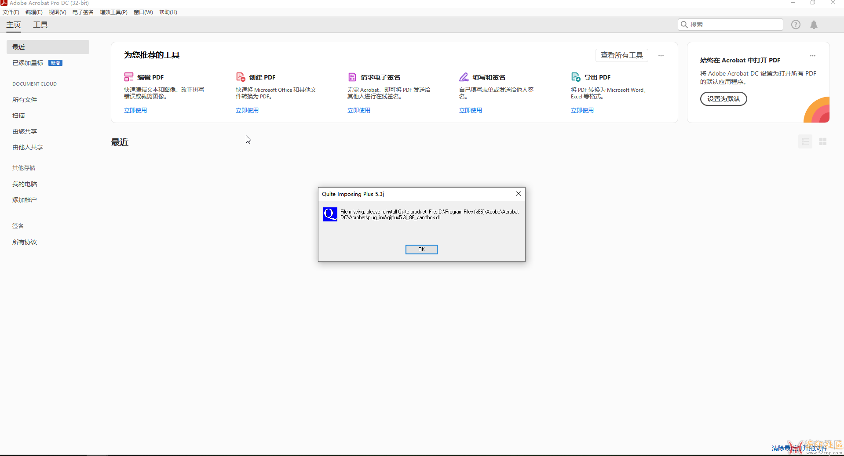Click the 导出 PDF title text
Image resolution: width=844 pixels, height=456 pixels.
[597, 77]
